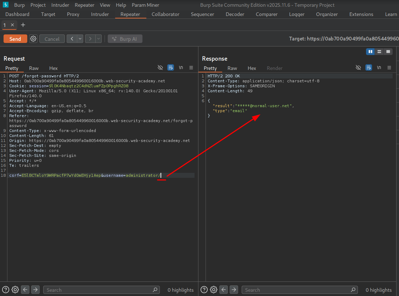
Task: Click Response search input field
Action: coord(300,290)
